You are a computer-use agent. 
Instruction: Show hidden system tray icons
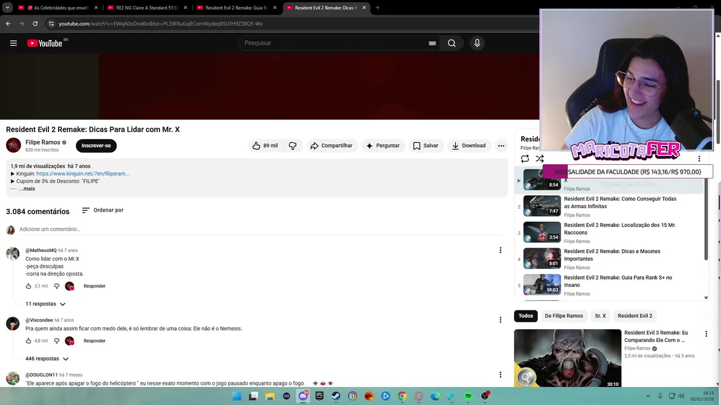pyautogui.click(x=648, y=396)
